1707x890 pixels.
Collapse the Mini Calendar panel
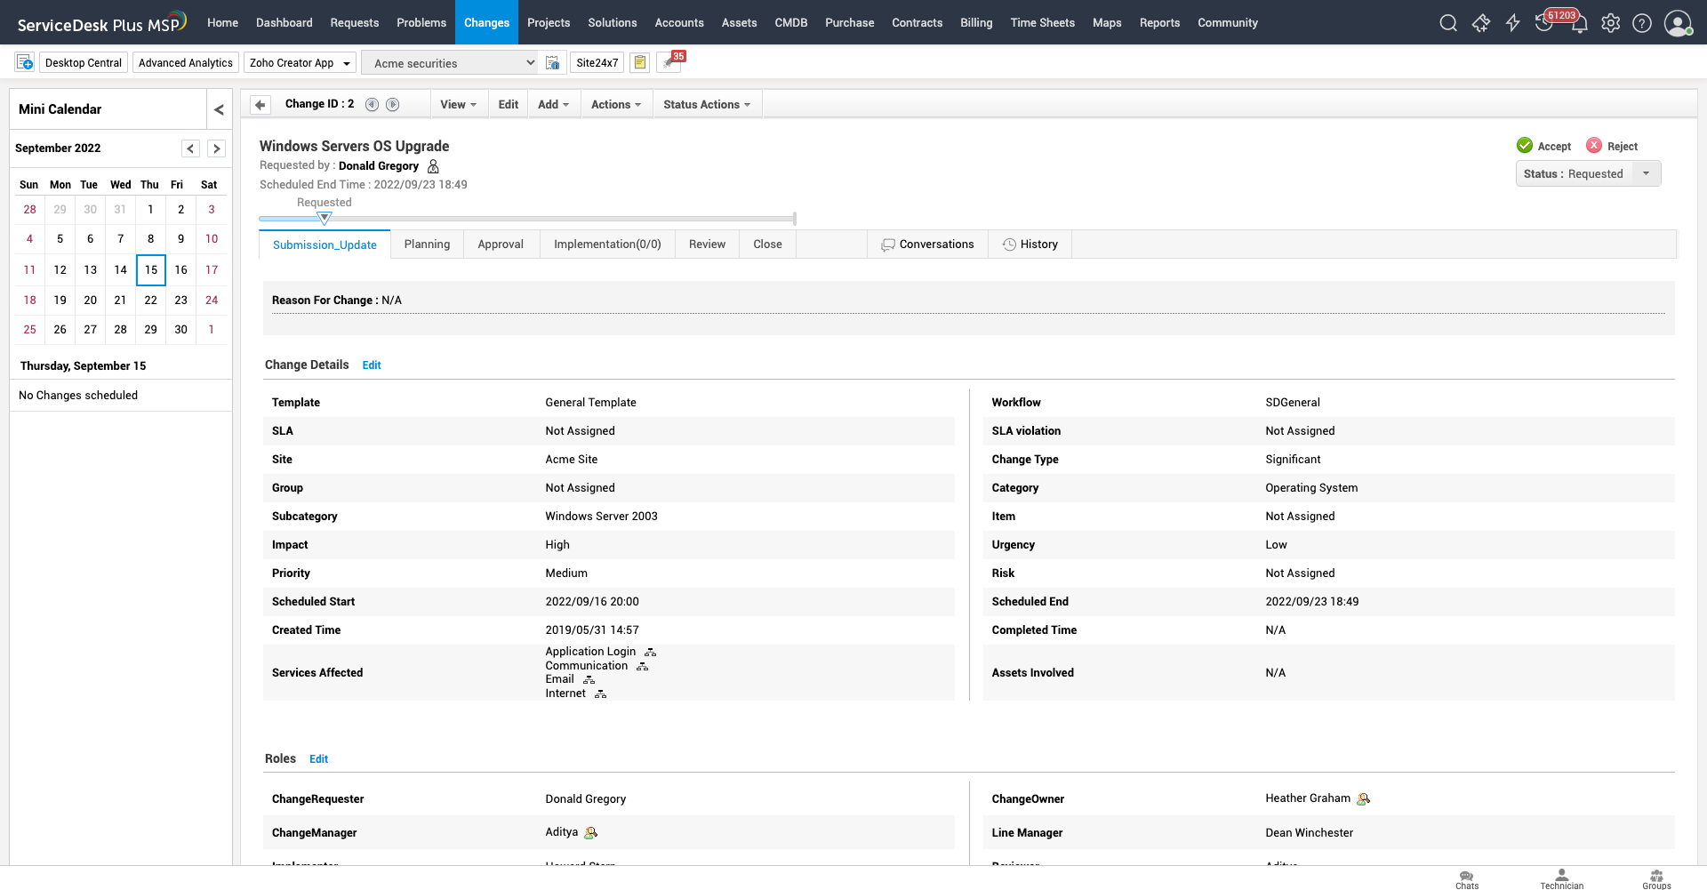(x=219, y=109)
